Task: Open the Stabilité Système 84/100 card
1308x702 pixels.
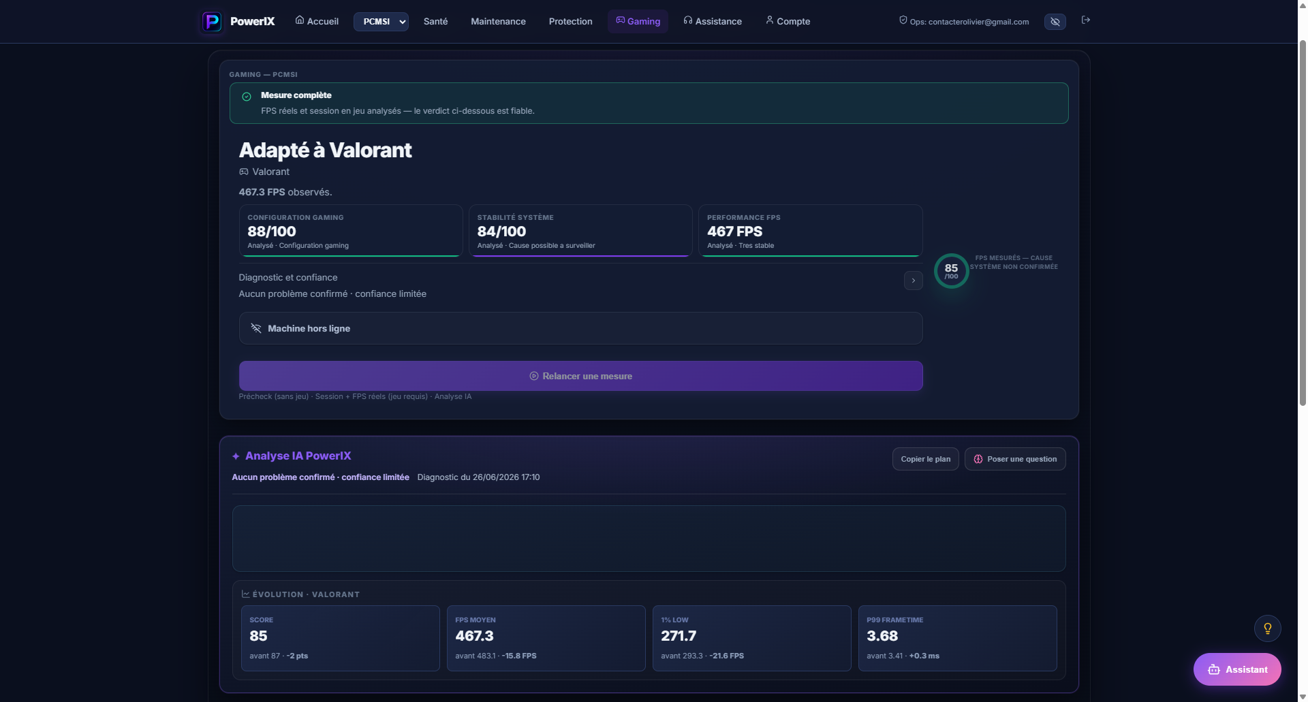Action: click(x=580, y=231)
